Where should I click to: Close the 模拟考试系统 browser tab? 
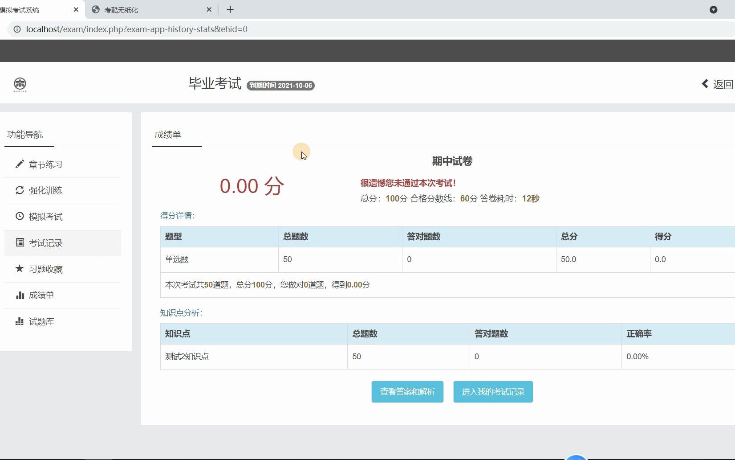pyautogui.click(x=76, y=9)
